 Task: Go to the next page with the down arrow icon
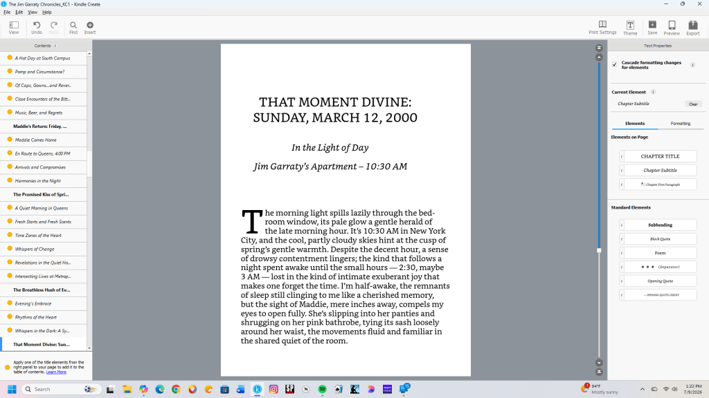coord(599,363)
